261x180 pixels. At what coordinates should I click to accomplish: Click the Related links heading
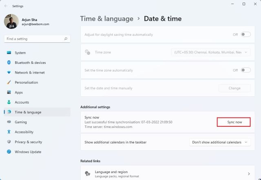[x=90, y=161]
